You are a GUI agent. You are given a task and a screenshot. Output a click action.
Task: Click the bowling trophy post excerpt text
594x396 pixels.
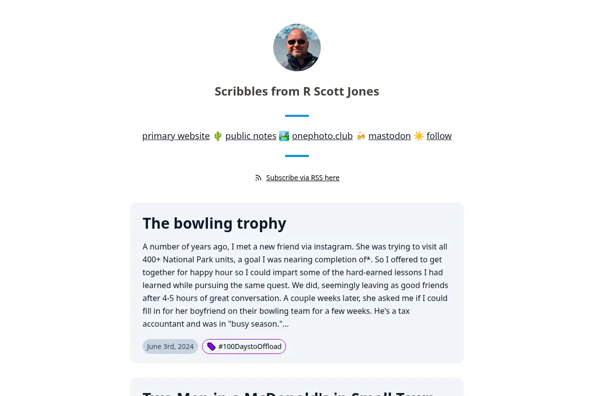pos(296,285)
